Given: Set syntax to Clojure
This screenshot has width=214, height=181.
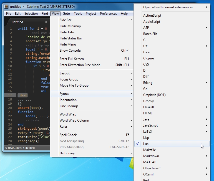Looking at the screenshot, I should point(172,58).
